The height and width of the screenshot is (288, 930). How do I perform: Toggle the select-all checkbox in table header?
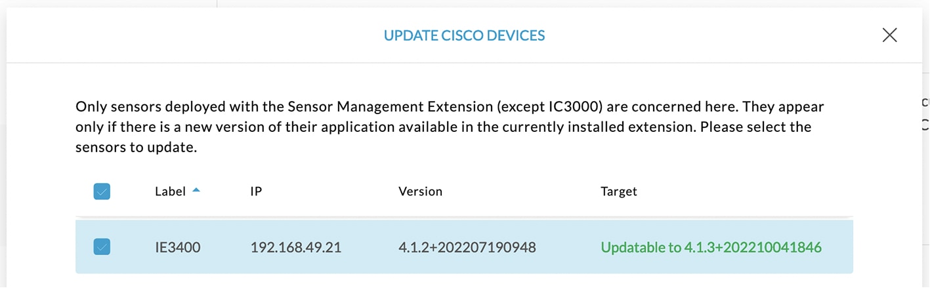[x=102, y=192]
